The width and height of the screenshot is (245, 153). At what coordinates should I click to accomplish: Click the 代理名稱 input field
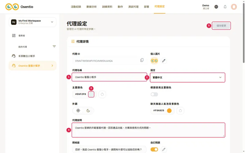(109, 77)
